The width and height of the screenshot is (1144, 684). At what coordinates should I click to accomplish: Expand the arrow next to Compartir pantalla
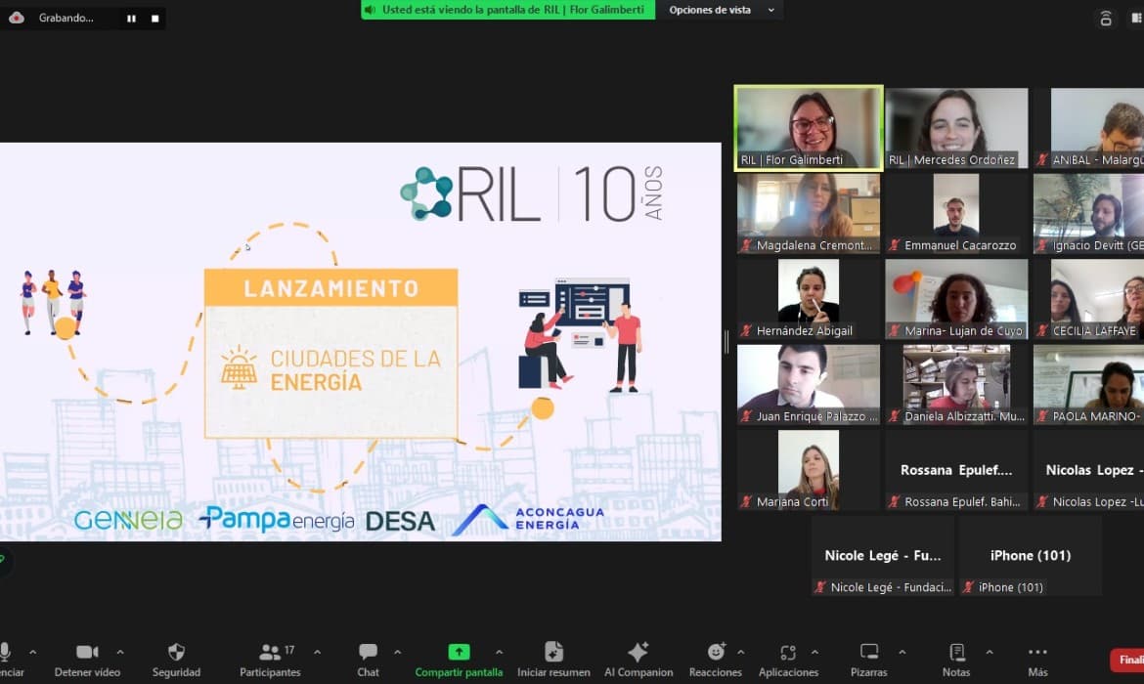pos(499,652)
